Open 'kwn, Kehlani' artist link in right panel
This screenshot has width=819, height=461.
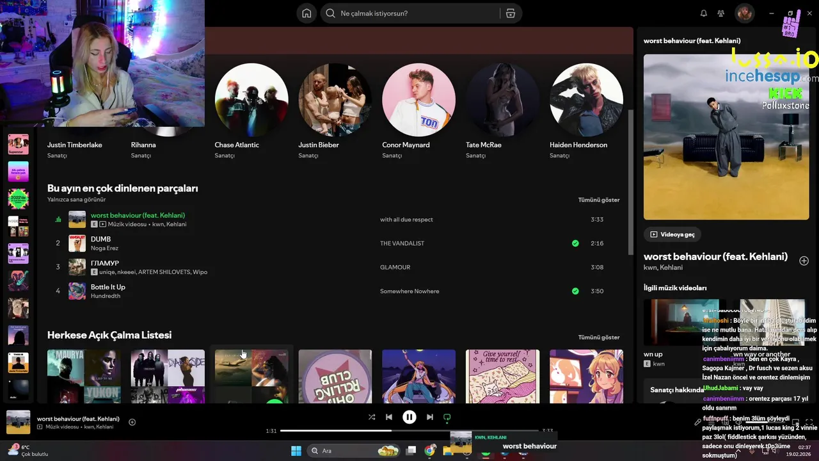(x=663, y=268)
